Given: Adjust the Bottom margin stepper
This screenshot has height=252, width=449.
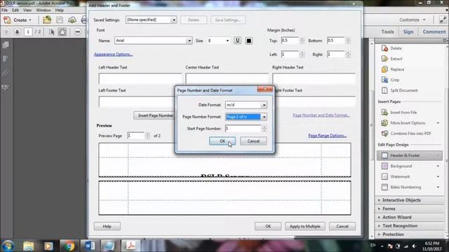Looking at the screenshot, I should [x=348, y=41].
